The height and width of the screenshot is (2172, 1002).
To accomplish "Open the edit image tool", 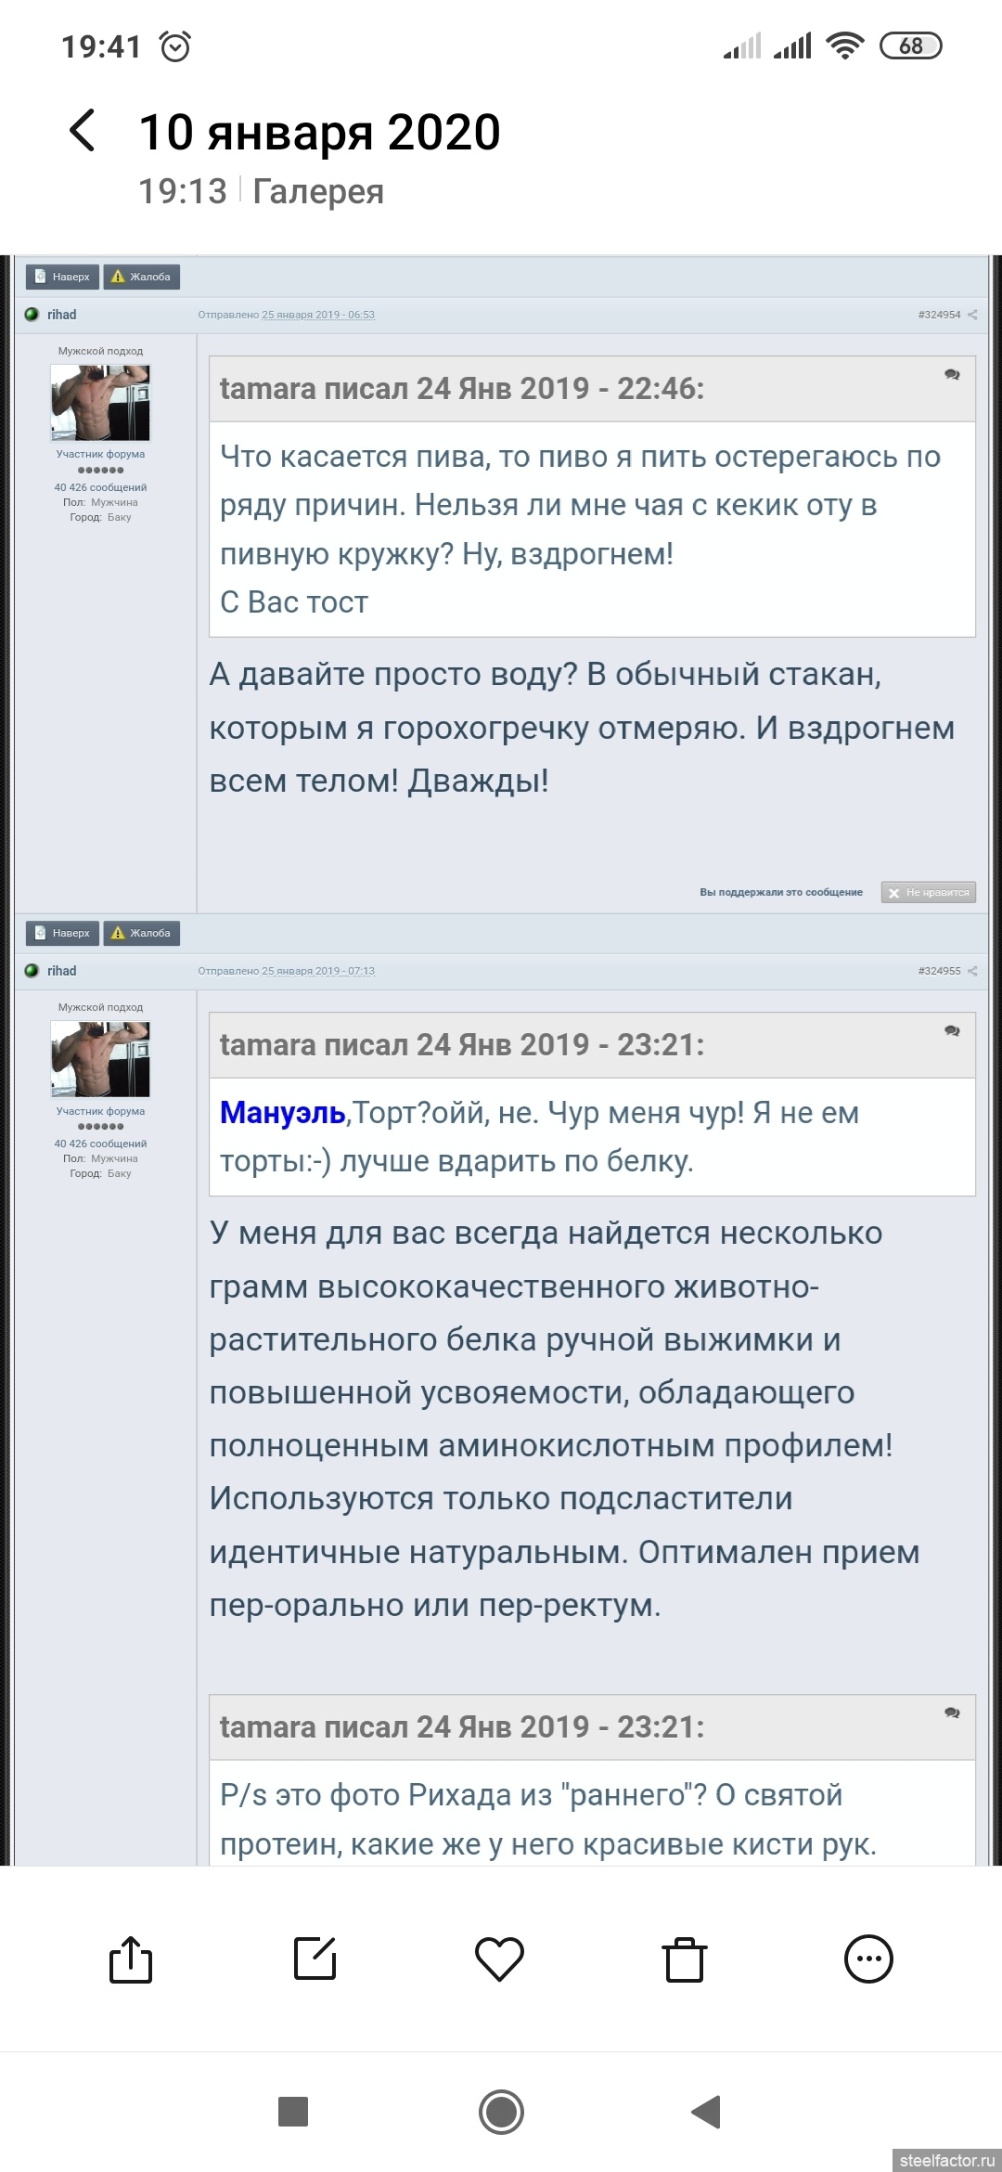I will tap(315, 1959).
